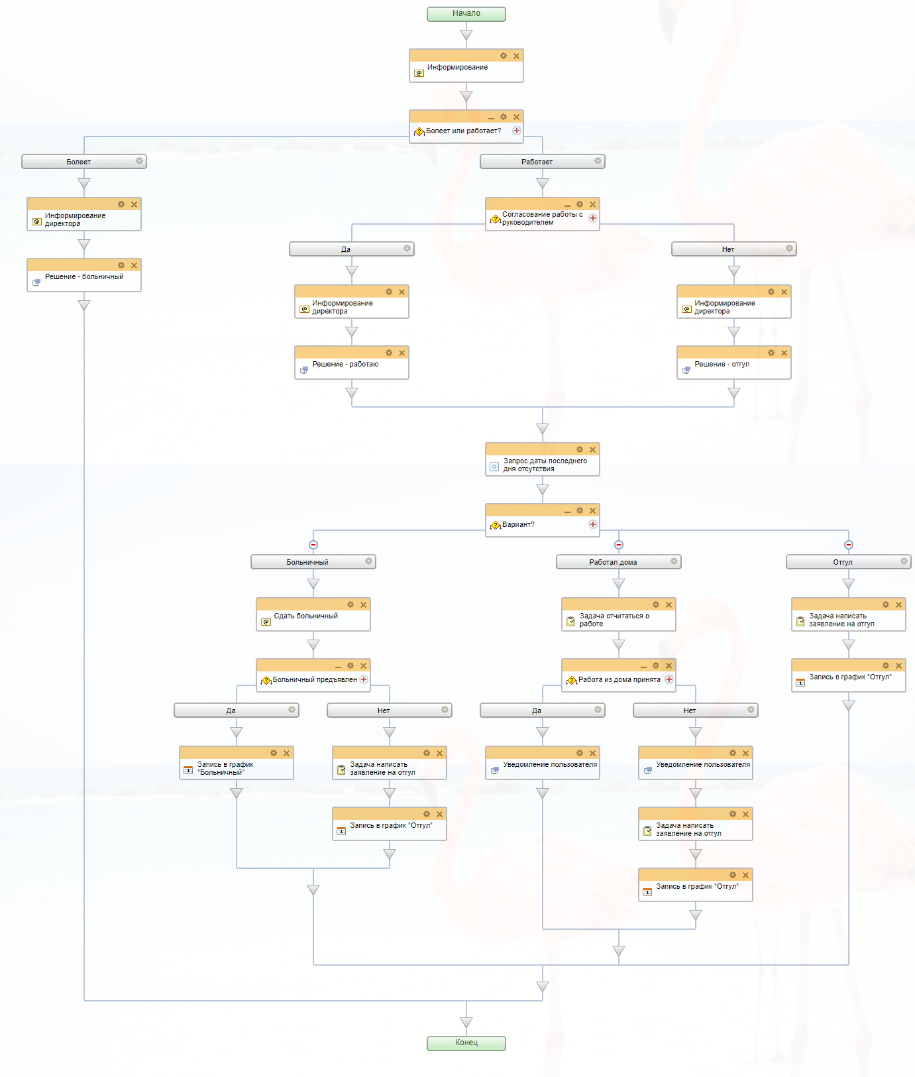Remove the Сдать больничный block
Viewport: 915px width, 1077px height.
(363, 605)
